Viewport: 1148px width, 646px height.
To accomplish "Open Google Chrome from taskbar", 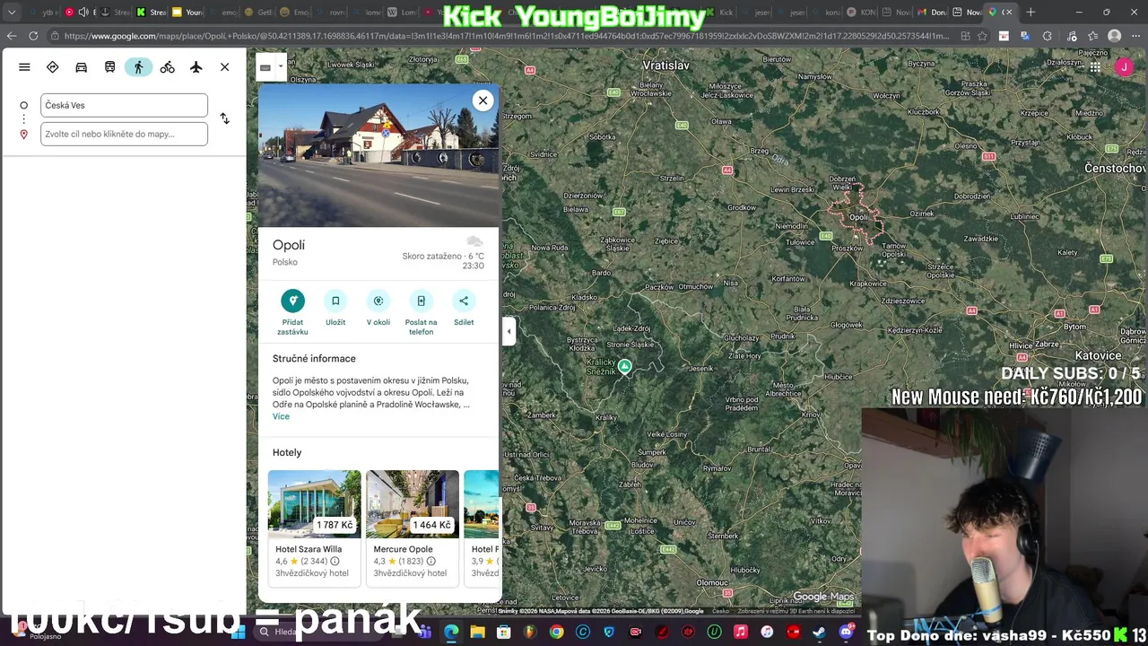I will [557, 633].
